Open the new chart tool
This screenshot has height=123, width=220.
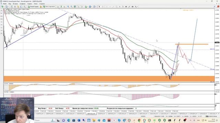[x=2, y=6]
